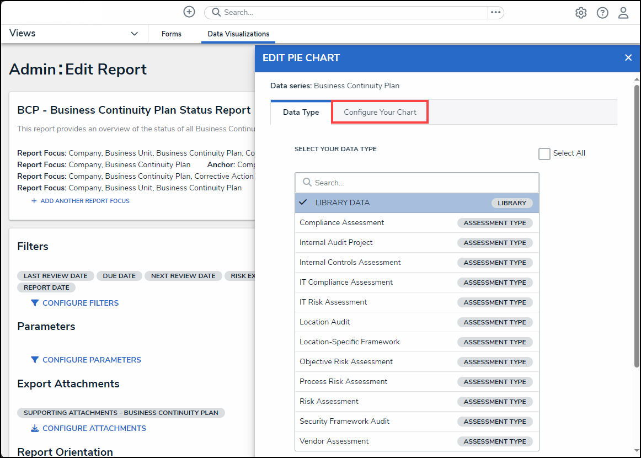Click Add Another Report Focus link
Screen dimensions: 641x458
[84, 201]
